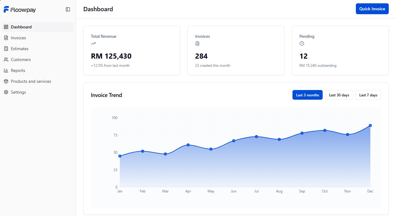
Task: Click the Settings gear icon in the sidebar
Action: pos(6,92)
